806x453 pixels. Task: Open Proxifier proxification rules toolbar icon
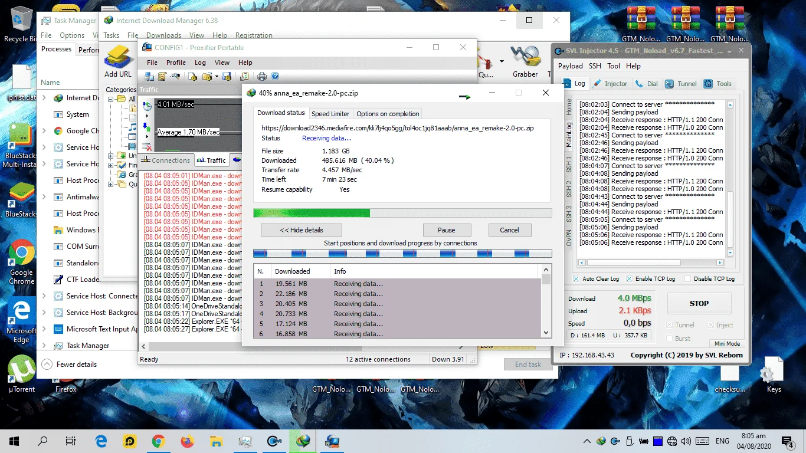coord(162,76)
